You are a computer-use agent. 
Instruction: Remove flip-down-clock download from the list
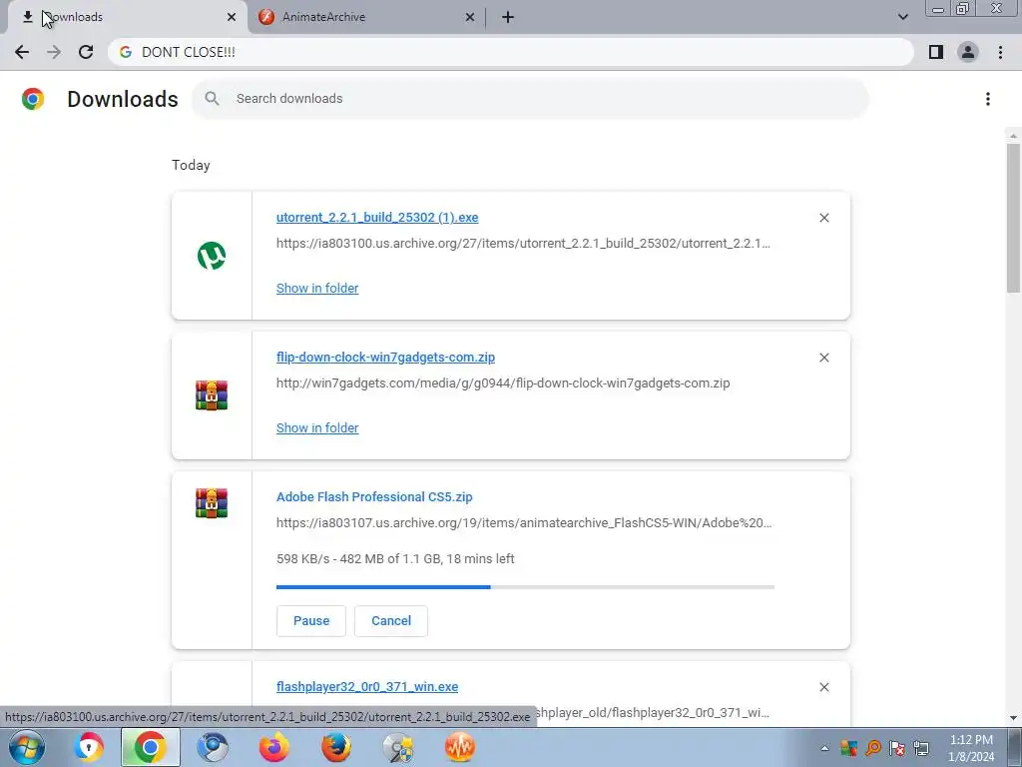(823, 358)
